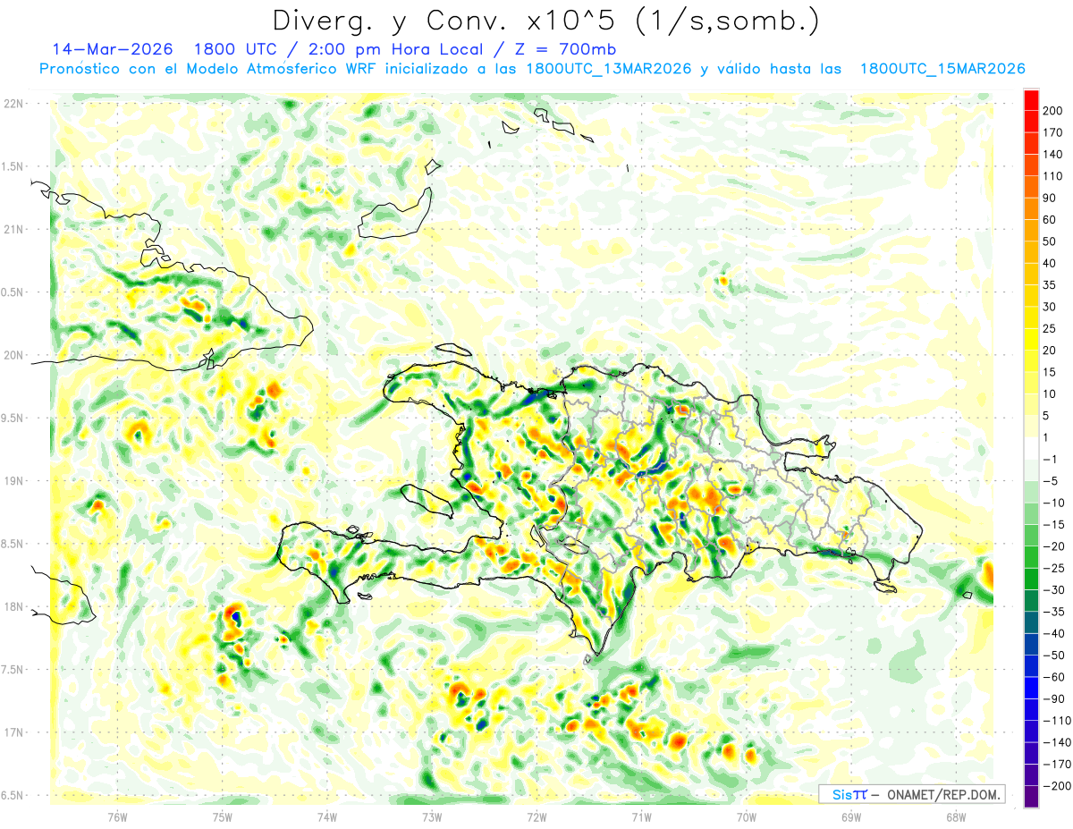Click the '20N' latitude axis label
The height and width of the screenshot is (829, 1073).
coord(13,355)
